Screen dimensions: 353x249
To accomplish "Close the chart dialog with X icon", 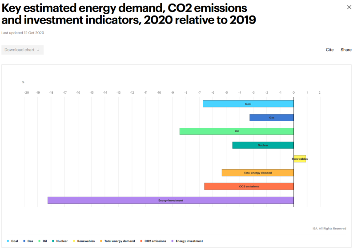I will point(348,7).
